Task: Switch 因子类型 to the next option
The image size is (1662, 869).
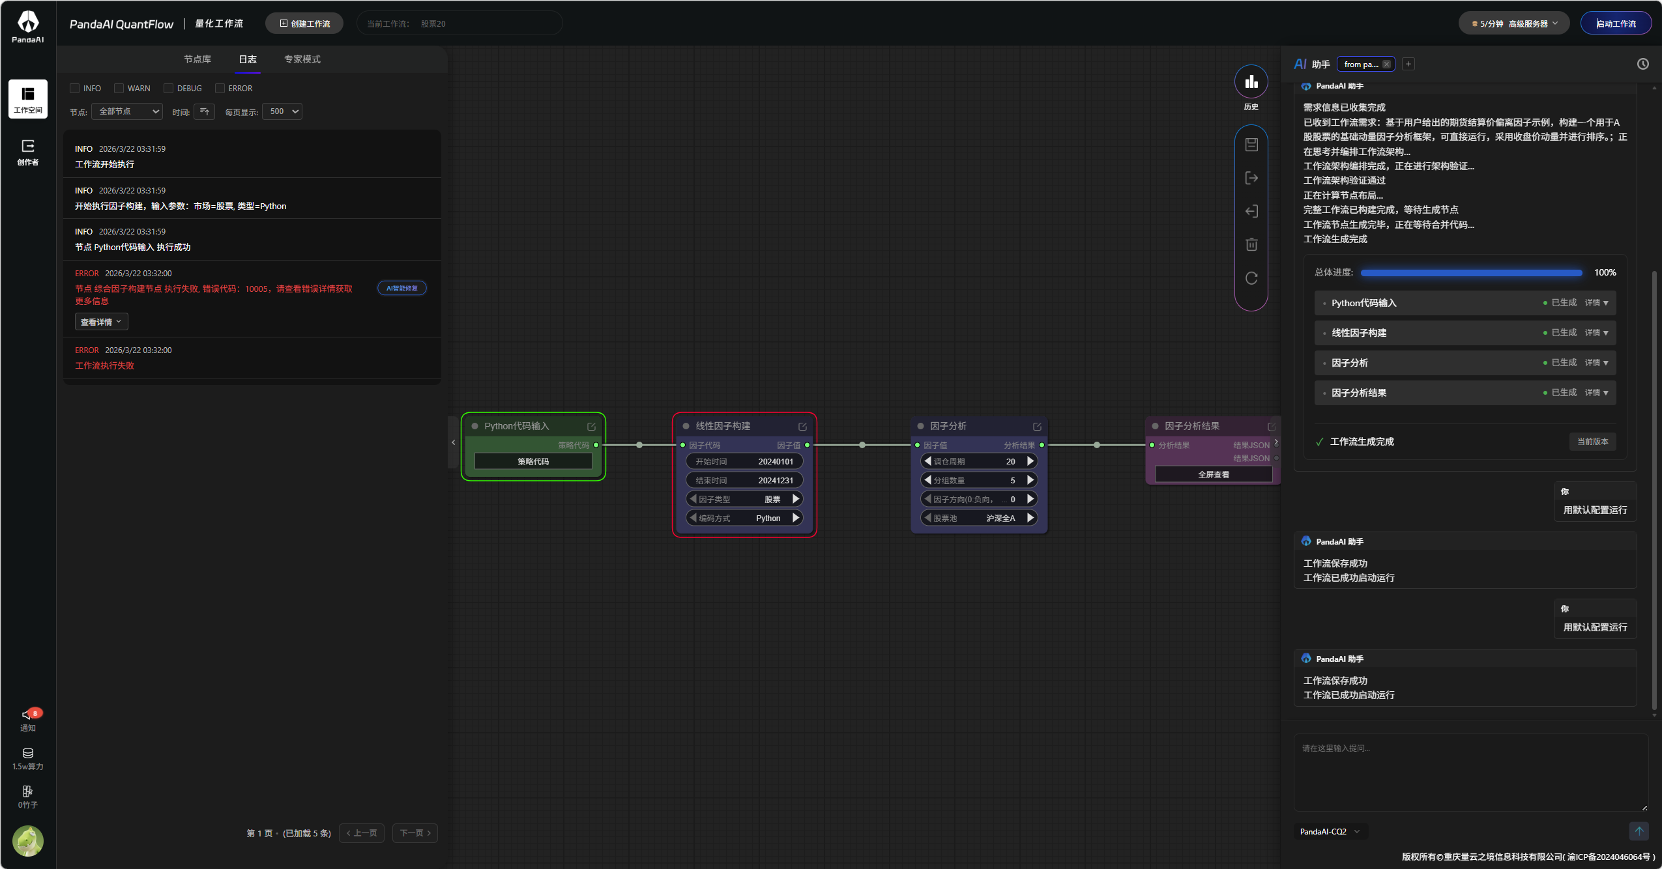Action: click(x=796, y=499)
